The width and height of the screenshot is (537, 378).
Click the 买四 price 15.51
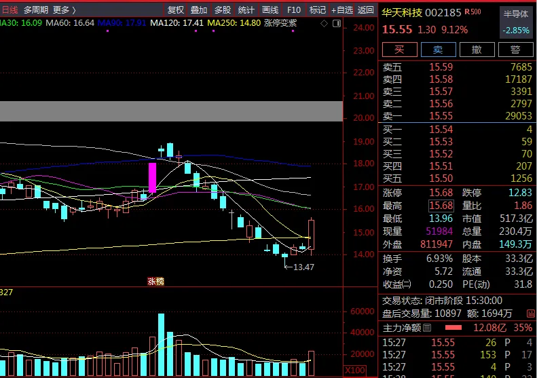pos(441,166)
